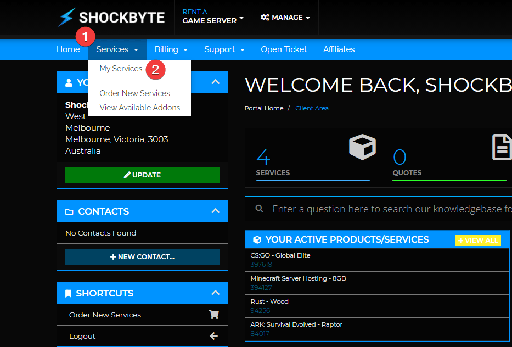Click the logout arrow icon beside Logout
The width and height of the screenshot is (512, 347).
tap(213, 336)
